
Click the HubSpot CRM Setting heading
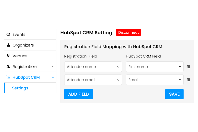point(86,33)
